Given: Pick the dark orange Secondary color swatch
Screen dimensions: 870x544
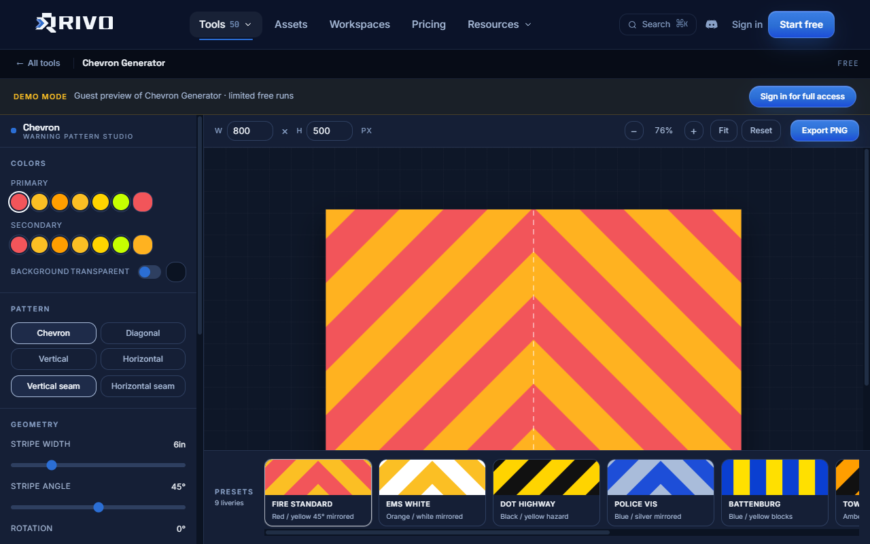Looking at the screenshot, I should click(x=60, y=245).
